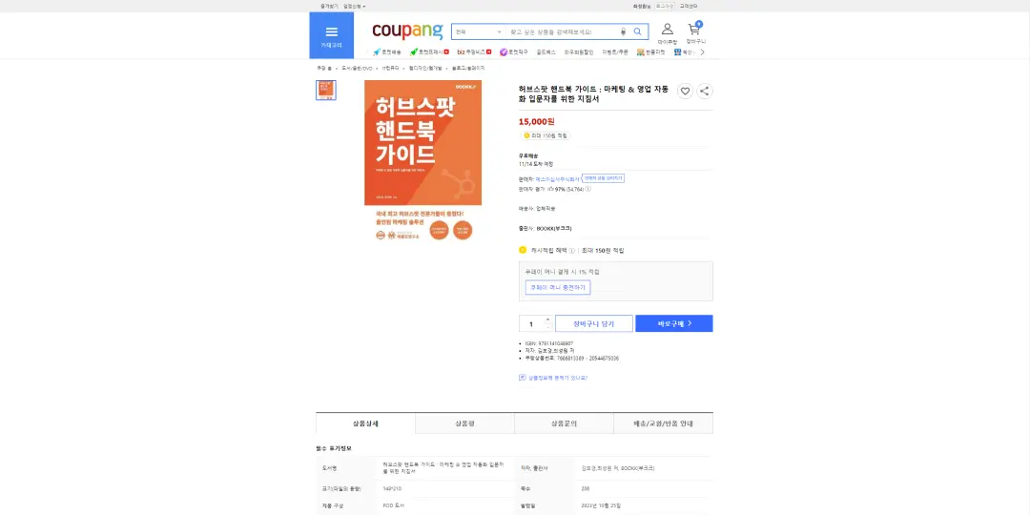
Task: Click 필수 표기정보 section heading
Action: [333, 448]
